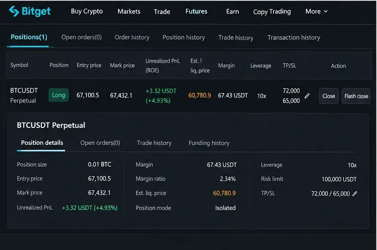The height and width of the screenshot is (250, 377).
Task: Click the Leverage column header
Action: (x=261, y=65)
